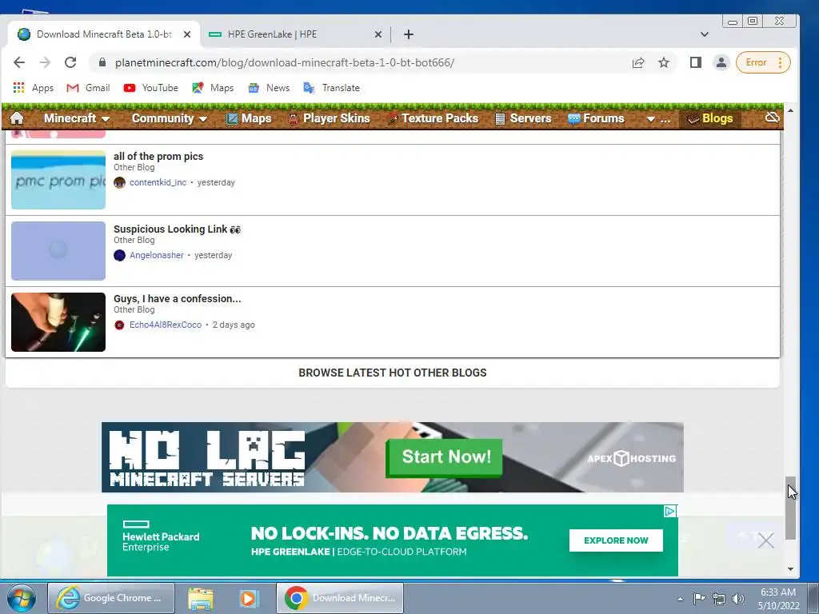Image resolution: width=819 pixels, height=614 pixels.
Task: Expand the more nav items dropdown
Action: 658,119
